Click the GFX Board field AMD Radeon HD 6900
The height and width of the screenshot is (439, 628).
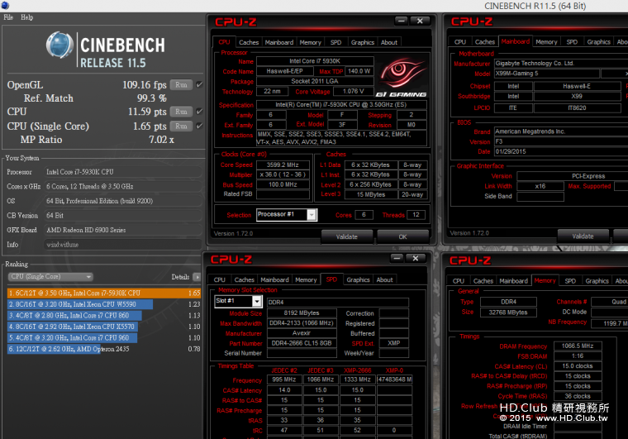(122, 230)
